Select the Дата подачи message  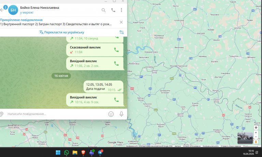point(103,87)
